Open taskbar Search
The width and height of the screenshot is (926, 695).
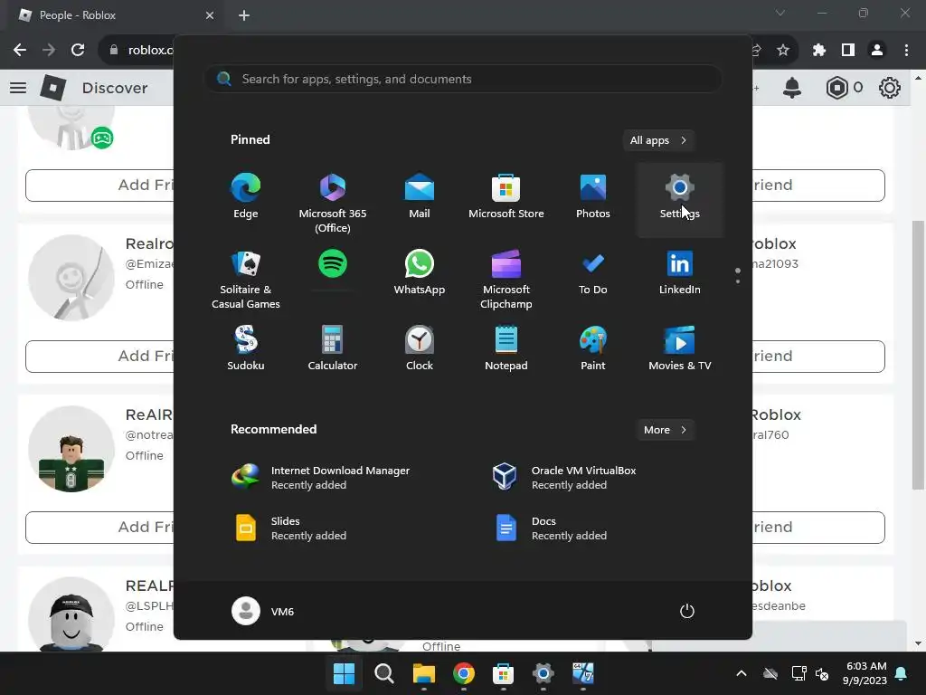pos(383,673)
